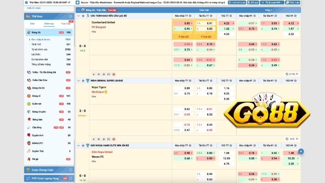The width and height of the screenshot is (325, 183).
Task: Click the Quyền Thái sidebar icon
Action: (x=29, y=151)
